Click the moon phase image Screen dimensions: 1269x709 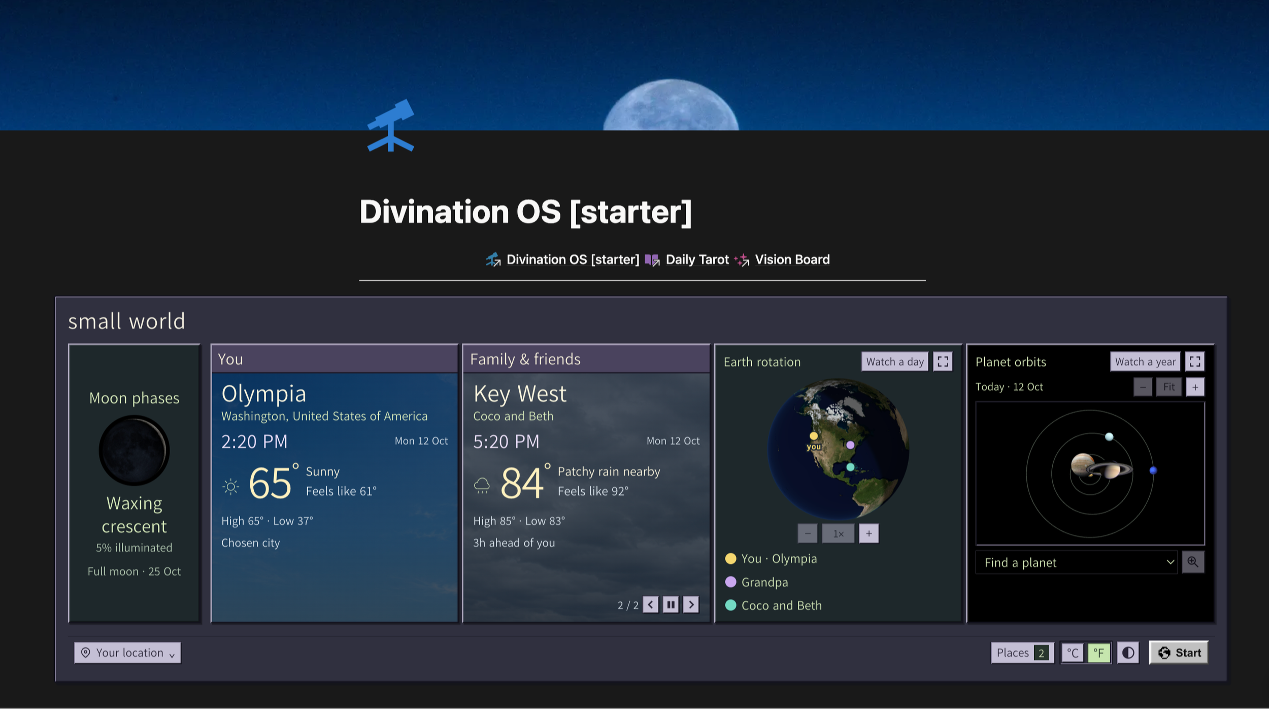pos(134,450)
